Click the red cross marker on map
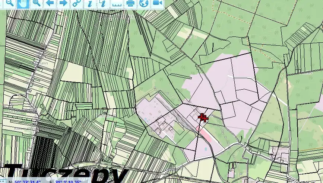Screen dimensions: 323x183 [203, 118]
